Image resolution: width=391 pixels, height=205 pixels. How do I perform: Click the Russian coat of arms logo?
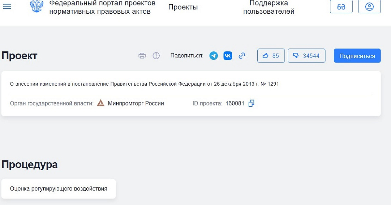tap(36, 6)
